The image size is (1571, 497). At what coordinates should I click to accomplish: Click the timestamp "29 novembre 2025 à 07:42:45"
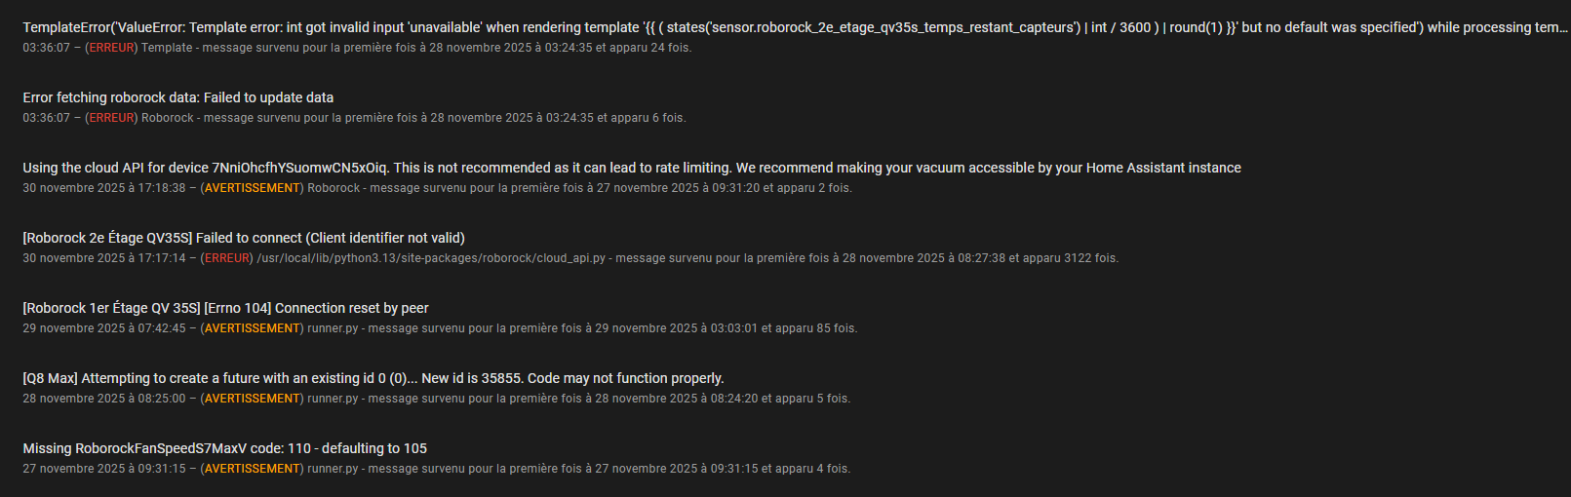coord(104,328)
